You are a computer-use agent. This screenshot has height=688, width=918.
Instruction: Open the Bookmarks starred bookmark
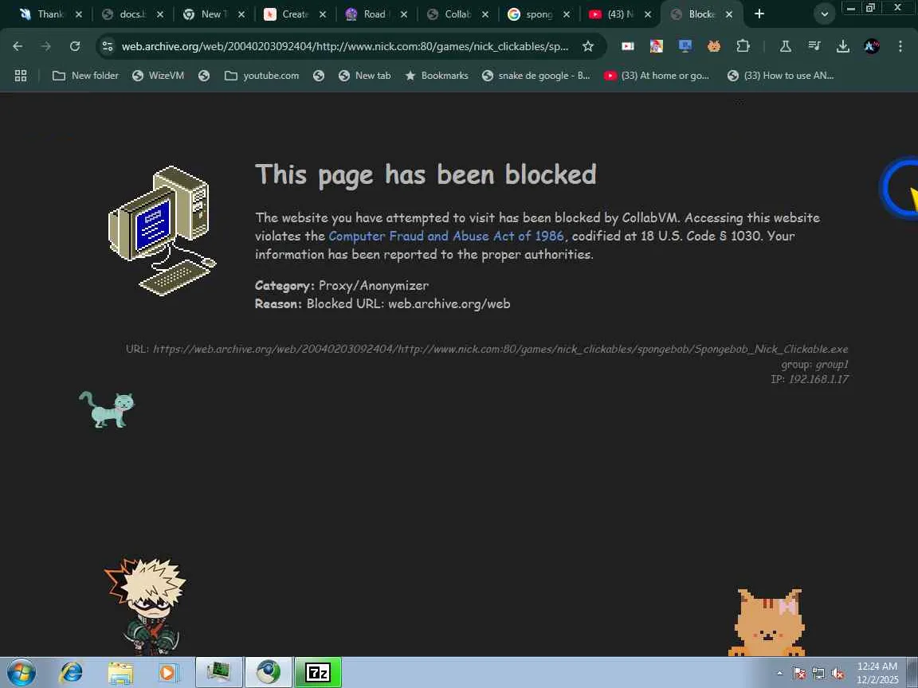(436, 76)
